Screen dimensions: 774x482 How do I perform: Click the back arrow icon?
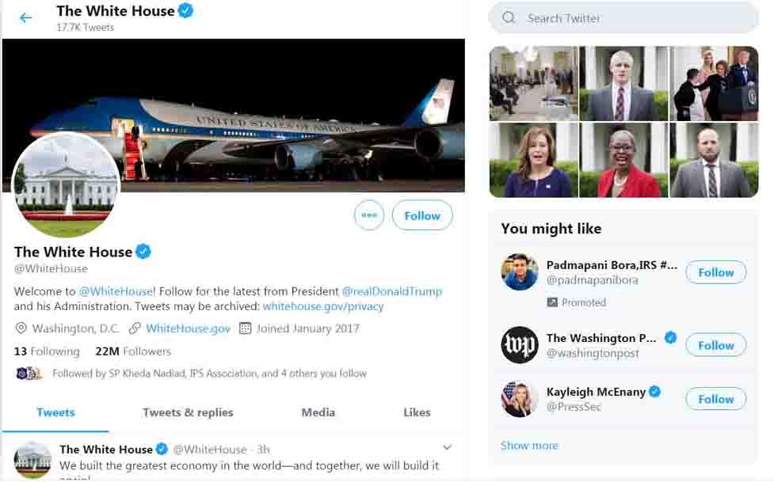coord(26,17)
